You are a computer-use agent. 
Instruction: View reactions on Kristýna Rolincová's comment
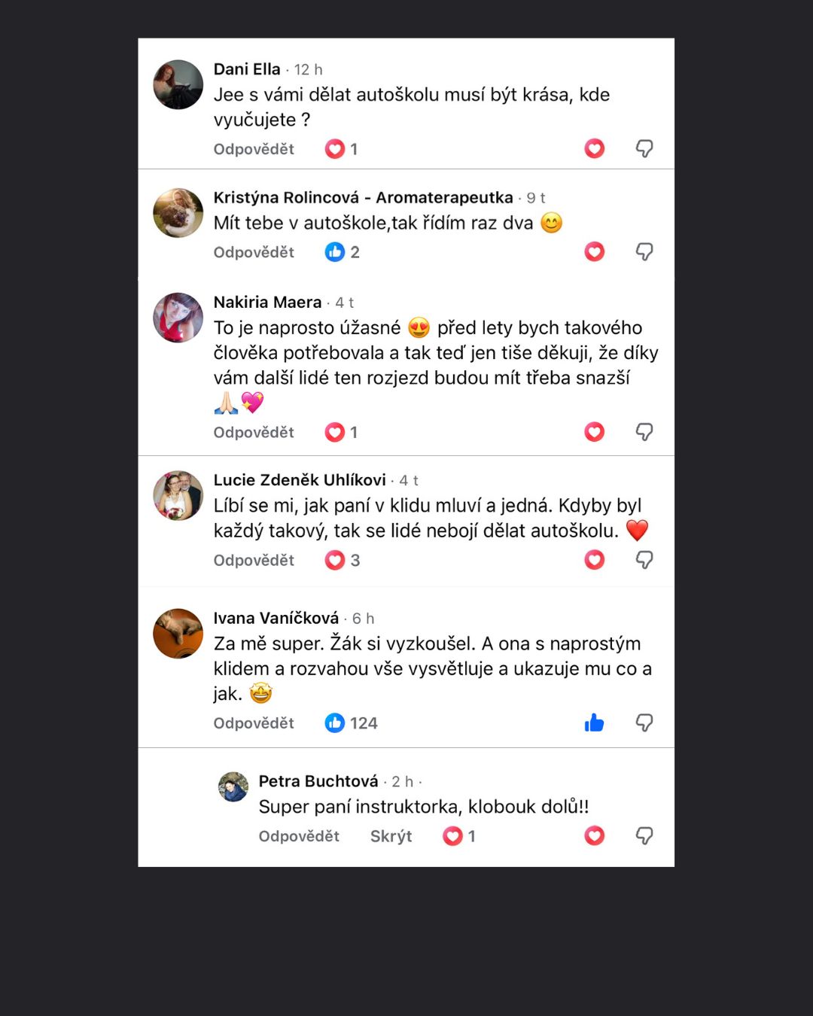(x=343, y=252)
